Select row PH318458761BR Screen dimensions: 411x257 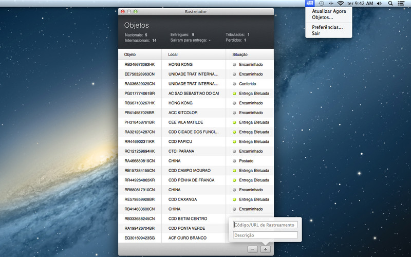pyautogui.click(x=196, y=122)
